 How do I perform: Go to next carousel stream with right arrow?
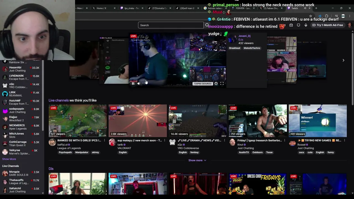(343, 60)
